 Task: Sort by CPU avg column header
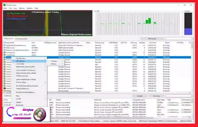pyautogui.click(x=134, y=43)
